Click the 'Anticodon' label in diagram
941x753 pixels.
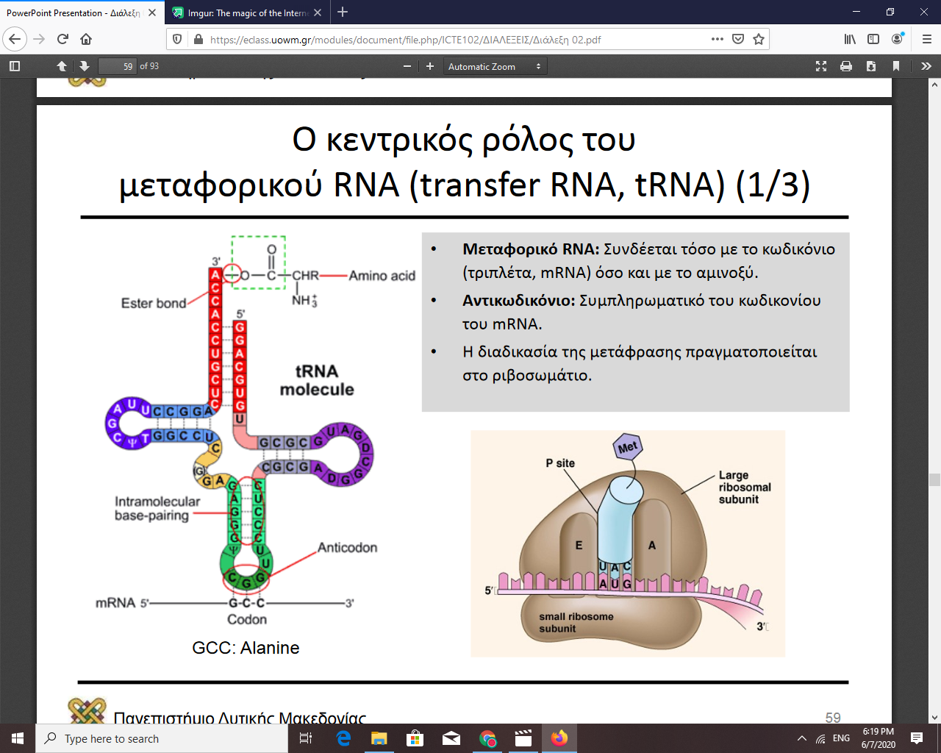[347, 548]
